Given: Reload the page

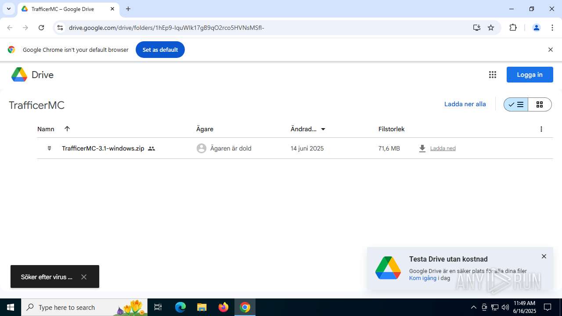Looking at the screenshot, I should click(41, 28).
